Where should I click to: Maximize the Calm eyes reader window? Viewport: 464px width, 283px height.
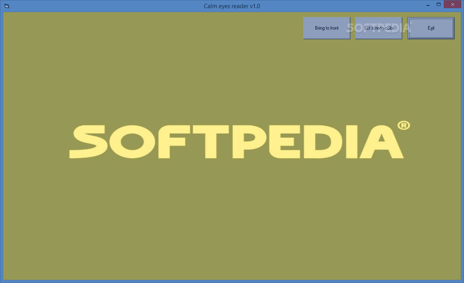tap(439, 5)
